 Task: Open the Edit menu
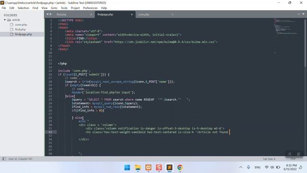tap(12, 8)
